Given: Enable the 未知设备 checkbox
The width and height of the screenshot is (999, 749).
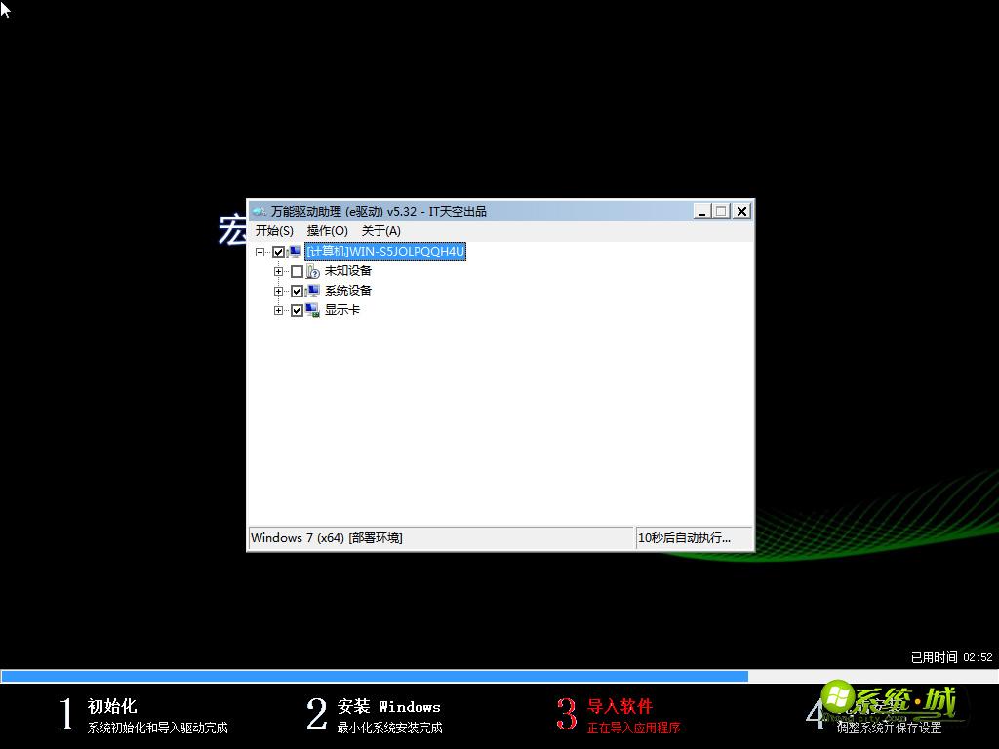Looking at the screenshot, I should 297,271.
